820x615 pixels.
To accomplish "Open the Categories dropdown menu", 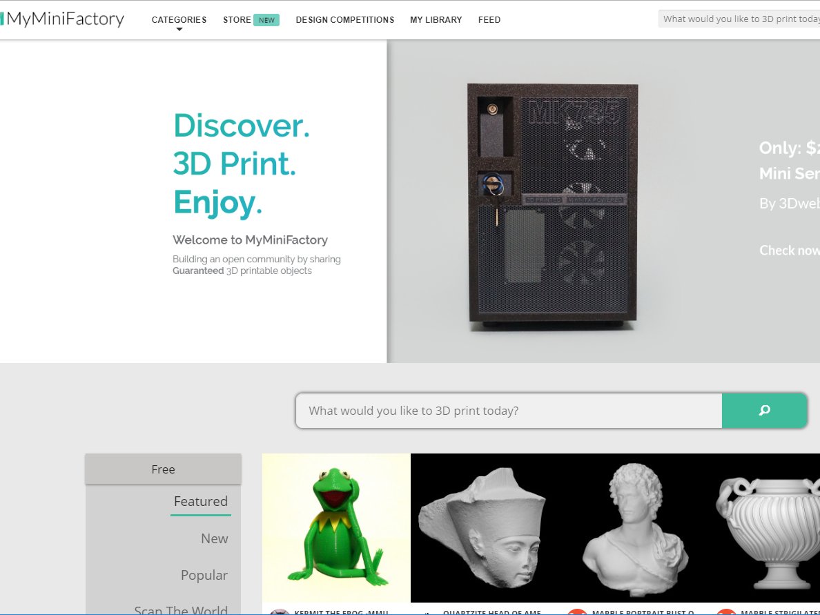I will [x=179, y=20].
